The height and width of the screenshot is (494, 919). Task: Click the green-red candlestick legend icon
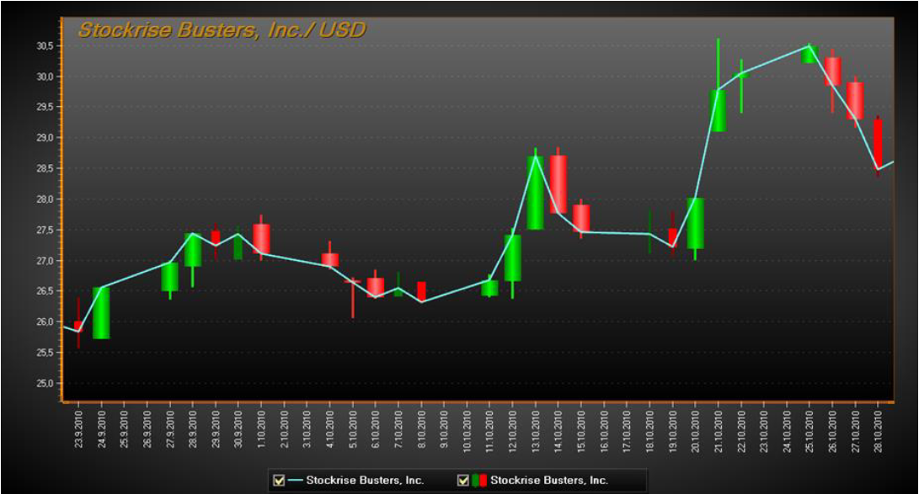pos(478,481)
